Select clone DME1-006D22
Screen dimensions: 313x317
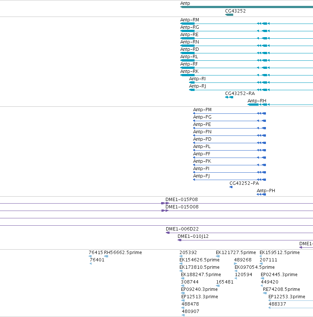[x=182, y=229]
